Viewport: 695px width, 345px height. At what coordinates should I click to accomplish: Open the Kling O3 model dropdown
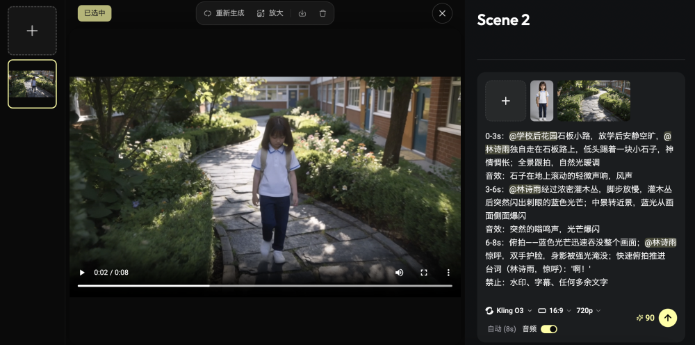(509, 311)
